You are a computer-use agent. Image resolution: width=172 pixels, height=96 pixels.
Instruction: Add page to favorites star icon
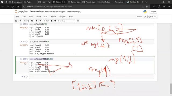[147, 6]
